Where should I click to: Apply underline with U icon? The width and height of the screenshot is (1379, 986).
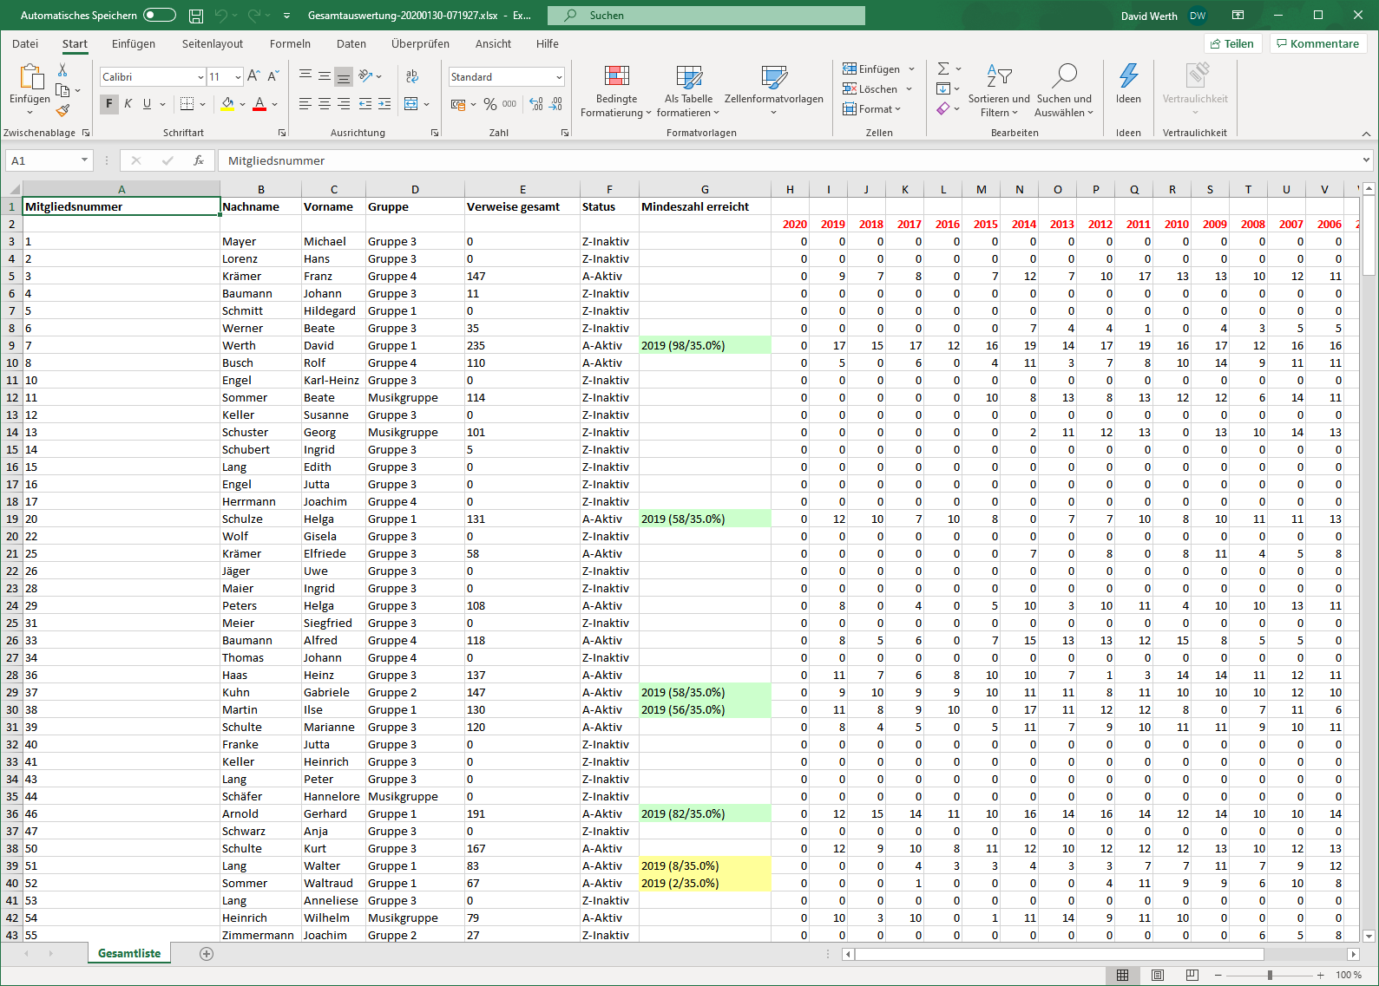[x=147, y=104]
